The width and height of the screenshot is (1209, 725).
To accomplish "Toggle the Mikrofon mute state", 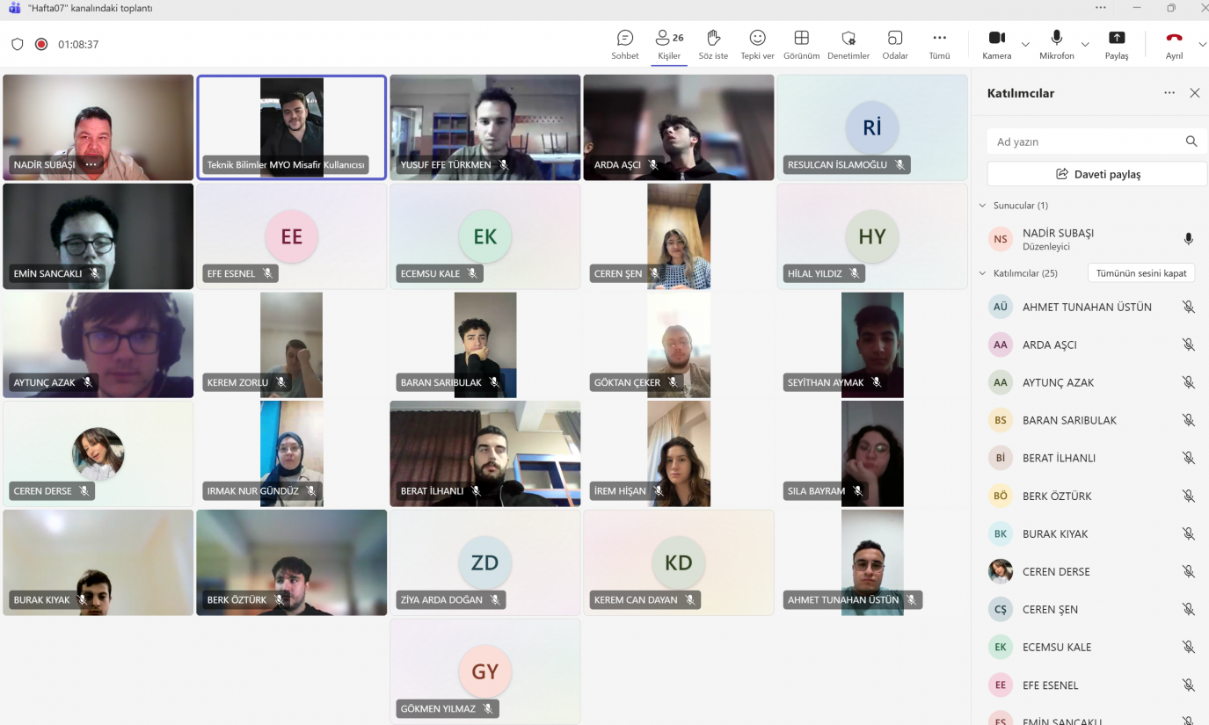I will pos(1056,39).
